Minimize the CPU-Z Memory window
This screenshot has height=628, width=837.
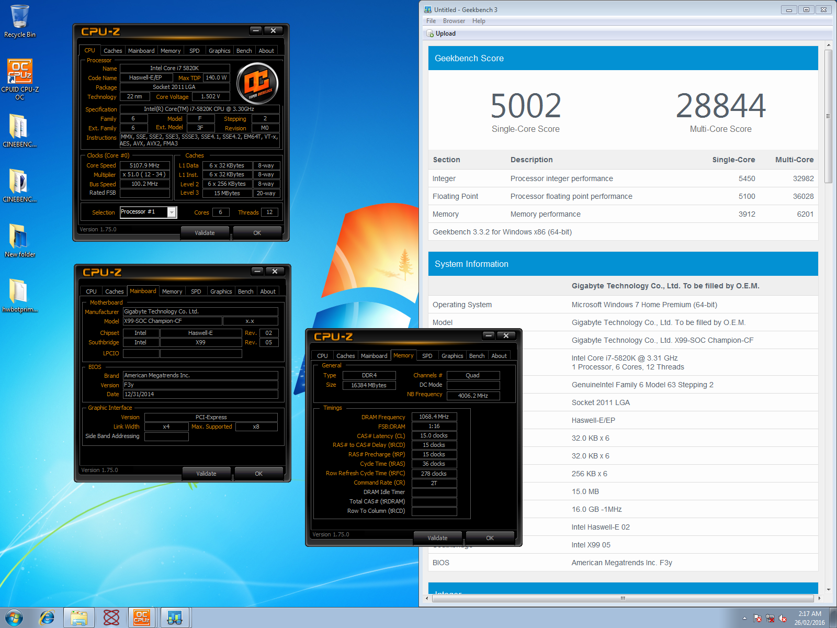(488, 335)
